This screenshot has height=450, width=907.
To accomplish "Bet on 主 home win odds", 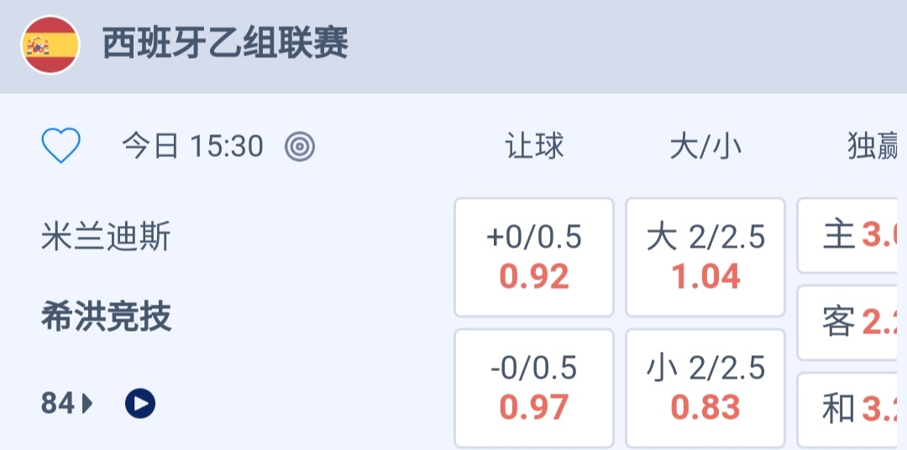I will point(853,235).
